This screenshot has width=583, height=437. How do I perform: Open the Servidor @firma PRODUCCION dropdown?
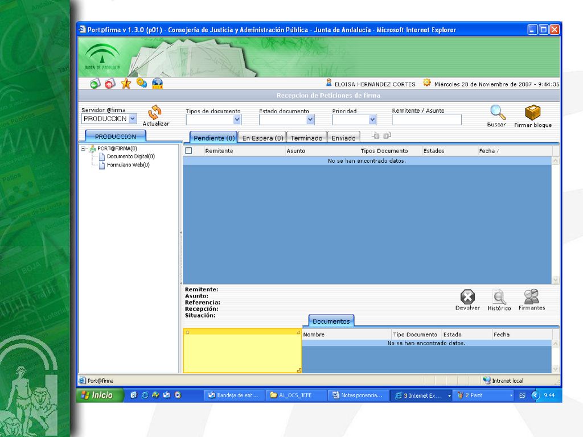click(133, 118)
